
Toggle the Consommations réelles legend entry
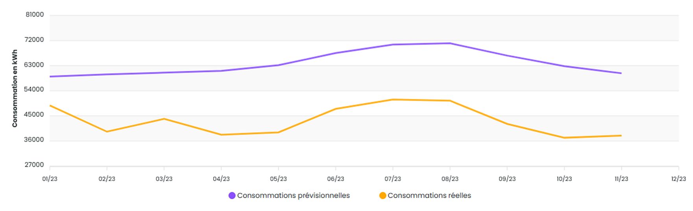point(425,196)
